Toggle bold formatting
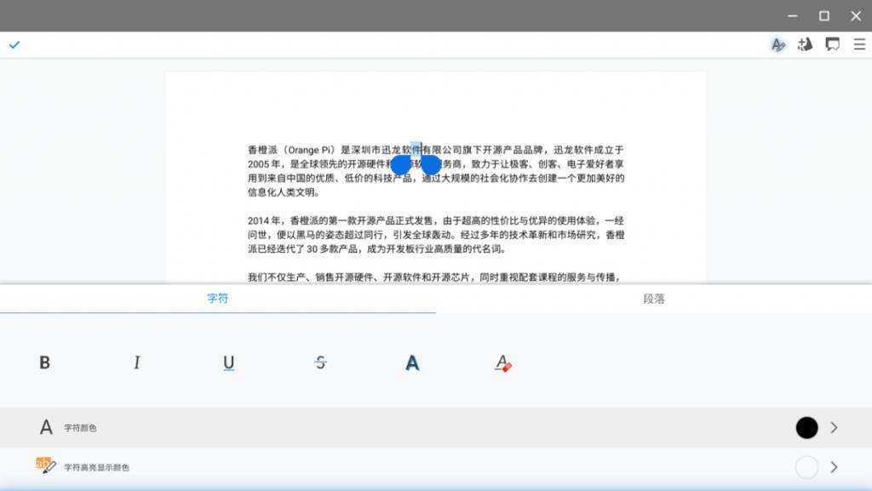Viewport: 872px width, 491px height. pyautogui.click(x=44, y=362)
